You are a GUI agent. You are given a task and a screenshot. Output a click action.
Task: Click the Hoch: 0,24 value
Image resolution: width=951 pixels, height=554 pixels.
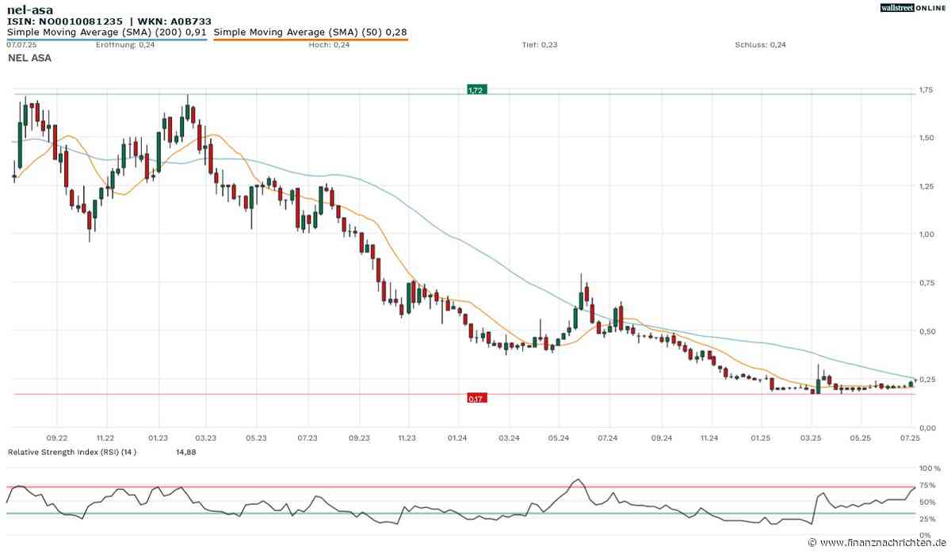coord(329,45)
